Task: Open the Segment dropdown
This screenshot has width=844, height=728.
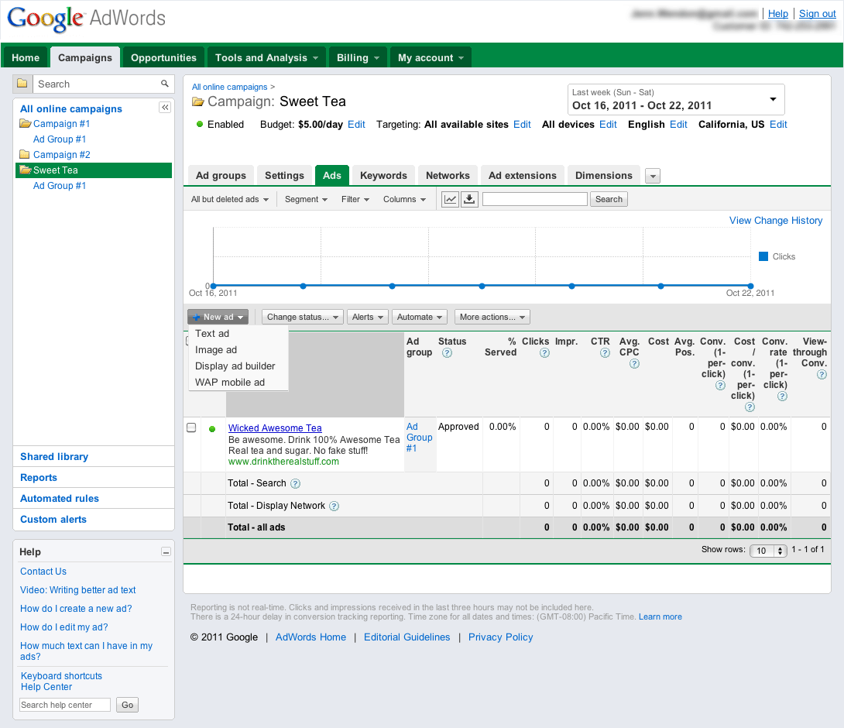Action: click(306, 199)
